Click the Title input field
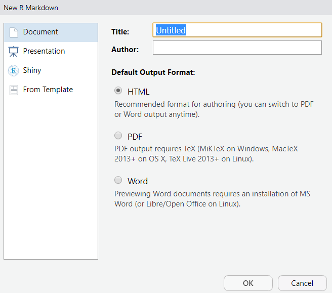The width and height of the screenshot is (332, 293). 237,30
